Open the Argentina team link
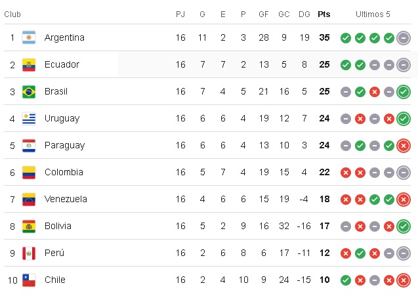The image size is (418, 300). tap(64, 38)
